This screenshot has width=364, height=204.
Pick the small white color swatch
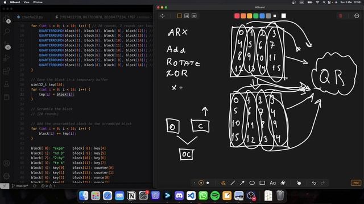(275, 16)
